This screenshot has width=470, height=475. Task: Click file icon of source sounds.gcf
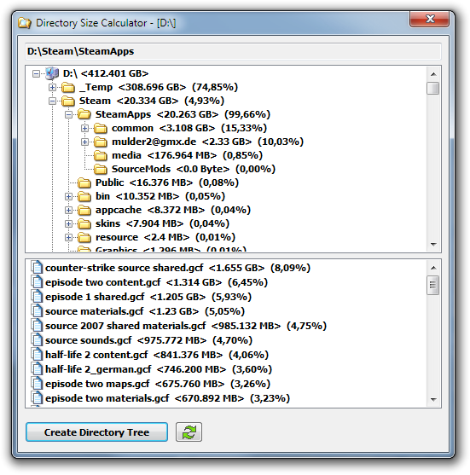tap(37, 340)
